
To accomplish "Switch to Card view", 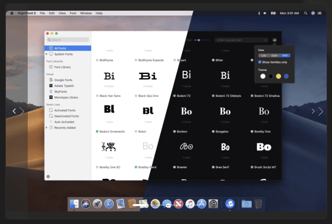I will pos(274,55).
